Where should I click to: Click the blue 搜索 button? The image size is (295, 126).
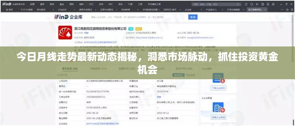click(x=193, y=17)
